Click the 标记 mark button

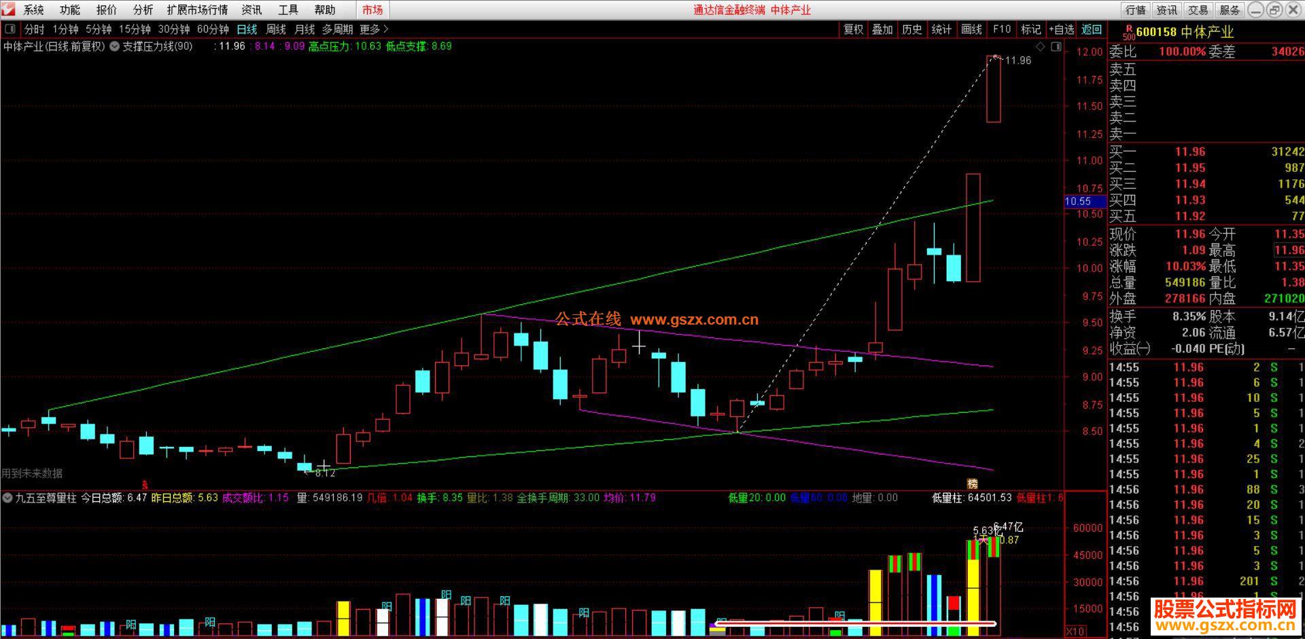(x=1031, y=29)
